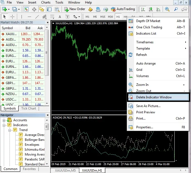Select the equidistant channel tool
The width and height of the screenshot is (191, 173).
45,17
